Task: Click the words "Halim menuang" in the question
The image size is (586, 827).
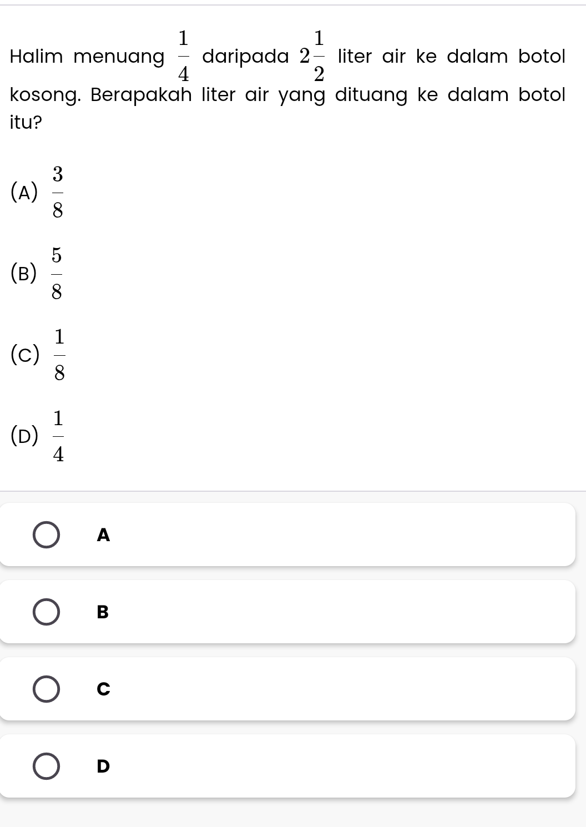Action: (87, 57)
